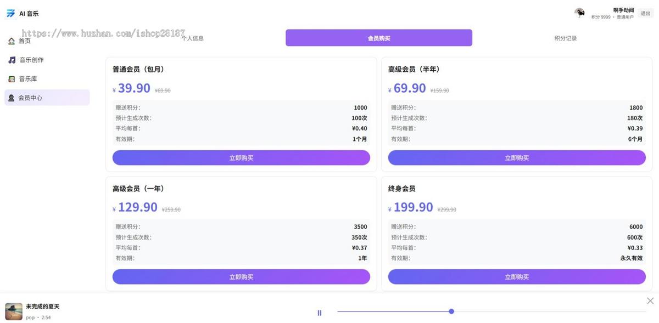The height and width of the screenshot is (323, 659).
Task: Select the 首页 home icon in sidebar
Action: tap(12, 41)
